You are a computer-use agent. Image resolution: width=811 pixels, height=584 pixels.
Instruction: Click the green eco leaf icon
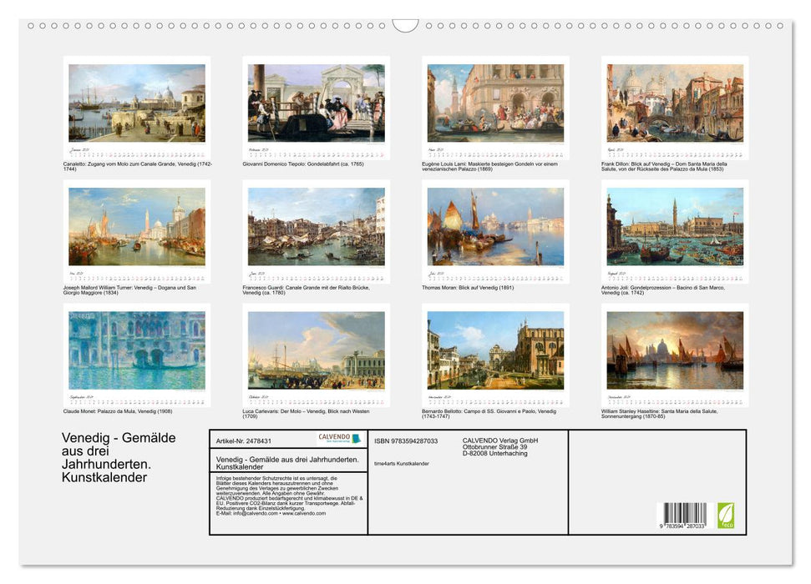[726, 516]
